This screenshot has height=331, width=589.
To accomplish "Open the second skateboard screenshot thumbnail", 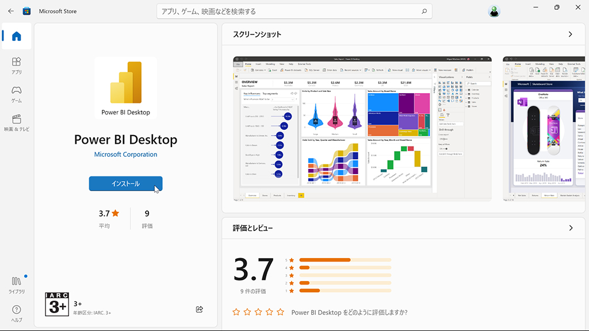I will coord(544,129).
